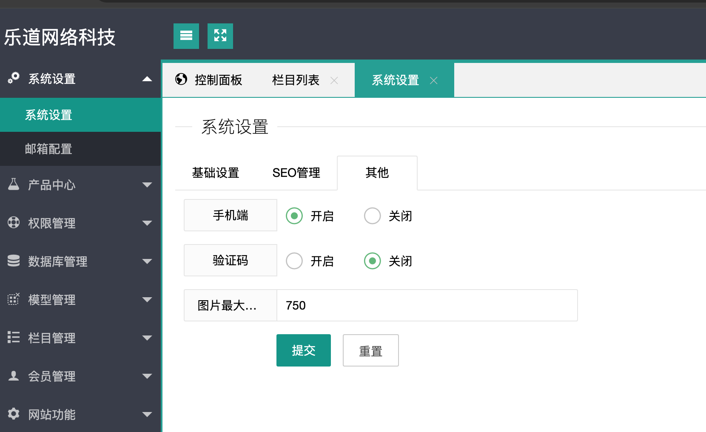Click the 重置 reset button
The height and width of the screenshot is (432, 706).
tap(370, 350)
